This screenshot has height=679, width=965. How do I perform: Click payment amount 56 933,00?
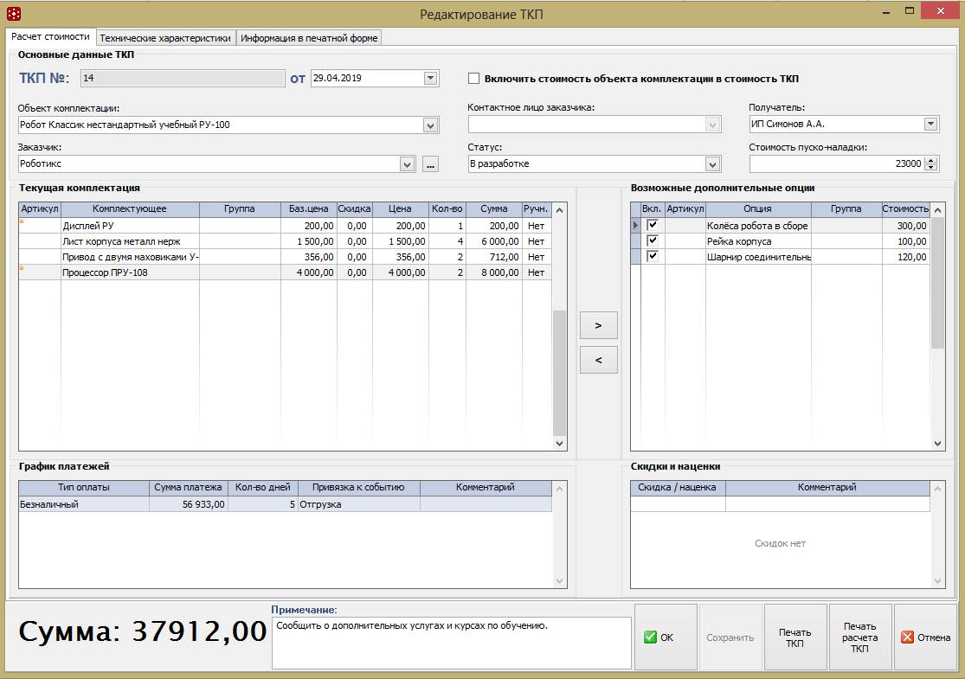point(189,504)
